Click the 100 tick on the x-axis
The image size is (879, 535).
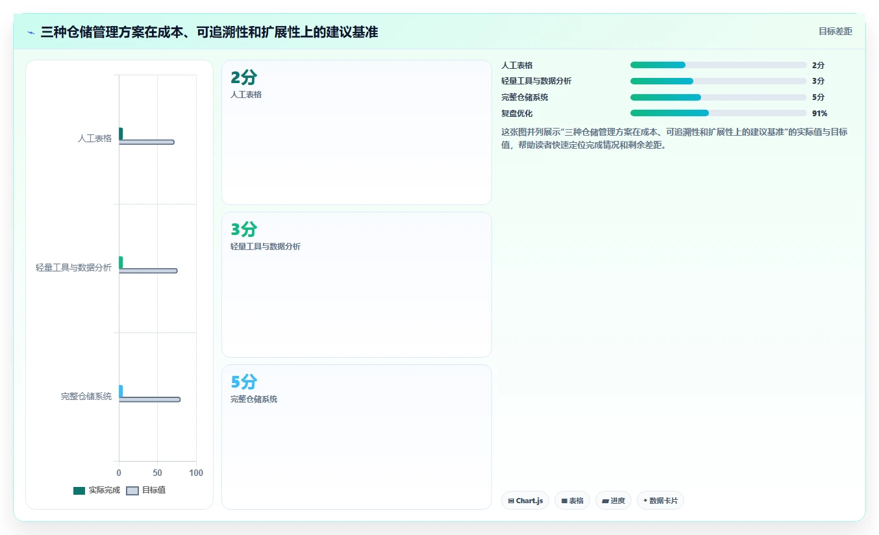click(x=196, y=473)
